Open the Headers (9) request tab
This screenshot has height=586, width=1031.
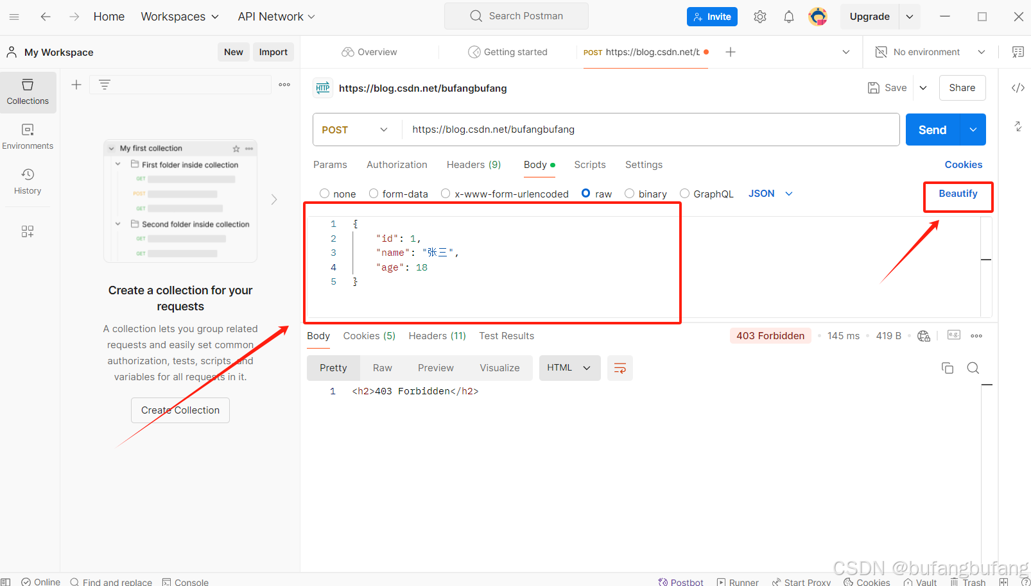(474, 165)
